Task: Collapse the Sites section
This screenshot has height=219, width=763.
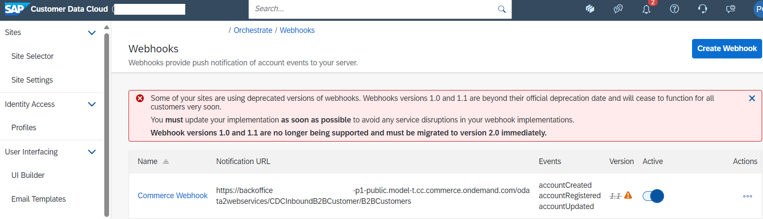Action: [92, 32]
